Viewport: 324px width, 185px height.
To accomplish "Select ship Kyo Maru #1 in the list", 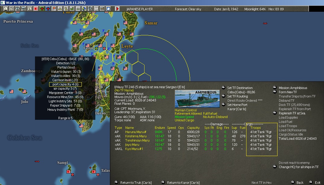I will 134,149.
